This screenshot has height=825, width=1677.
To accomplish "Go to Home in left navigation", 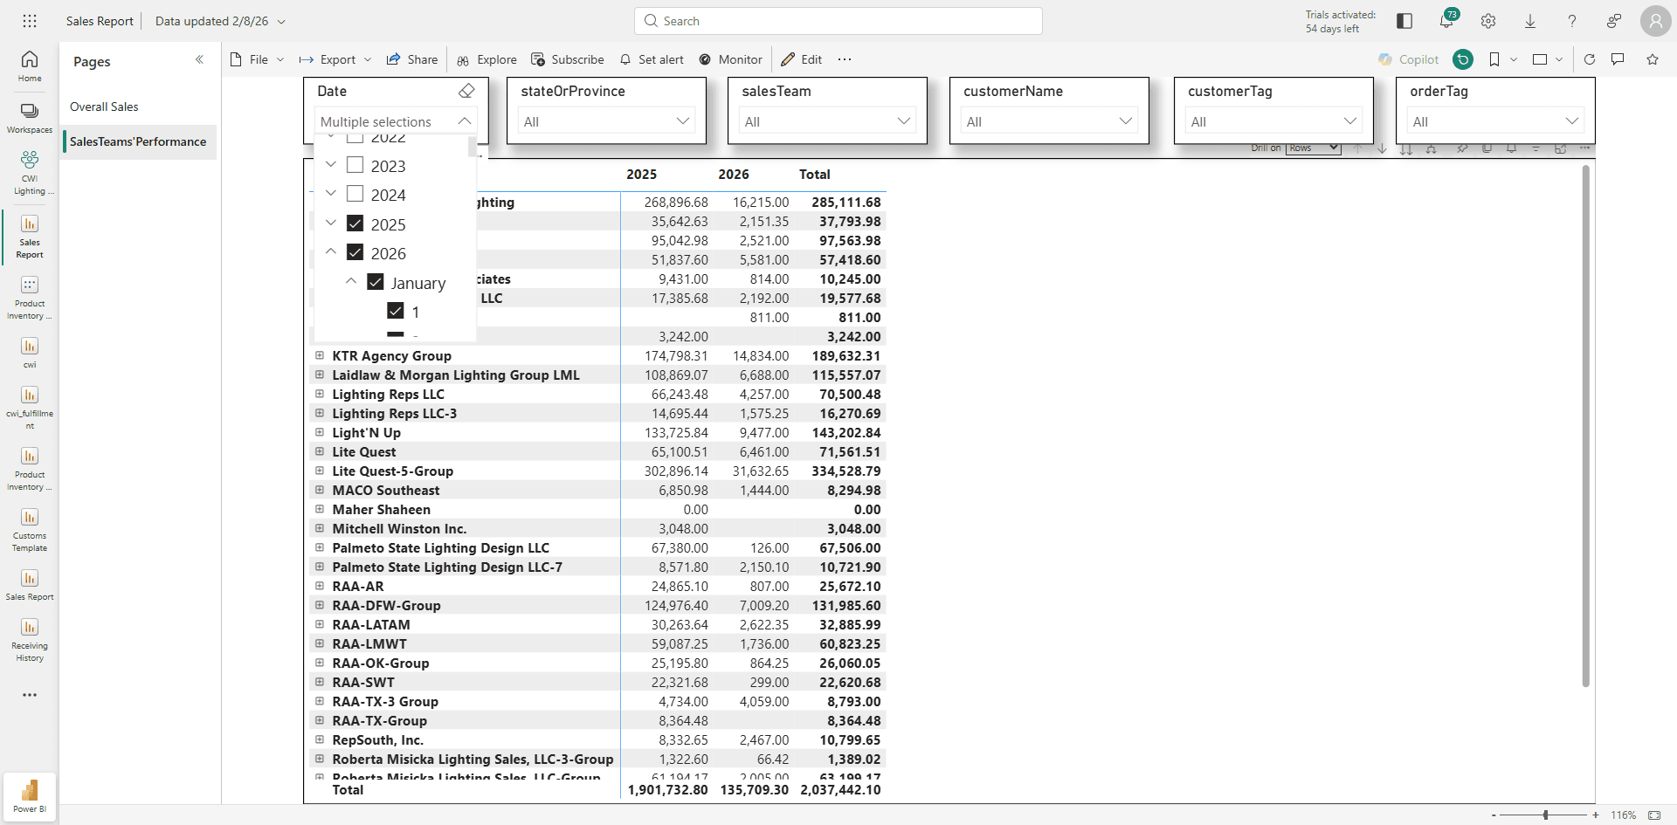I will click(x=30, y=66).
